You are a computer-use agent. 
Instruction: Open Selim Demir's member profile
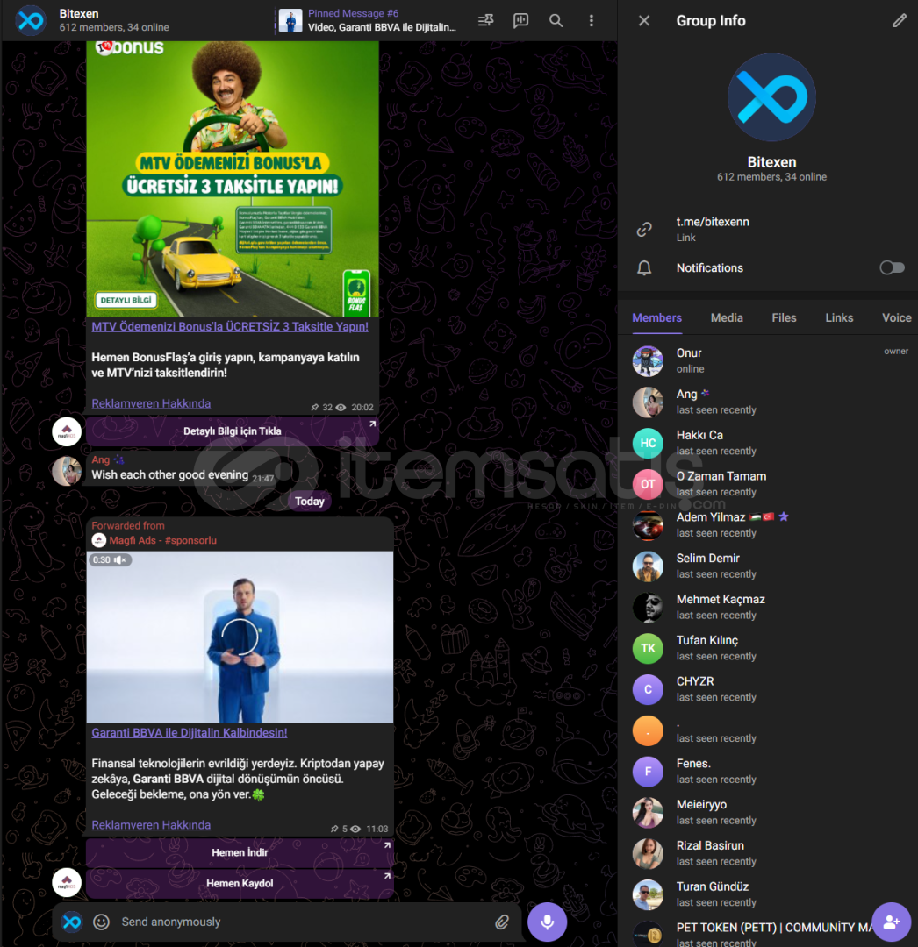[x=770, y=566]
